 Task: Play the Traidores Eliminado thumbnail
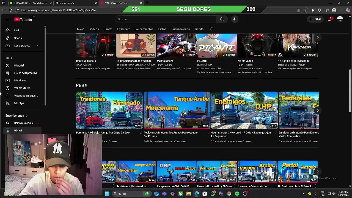(109, 110)
